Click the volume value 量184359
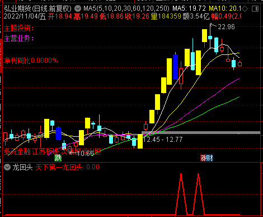This screenshot has width=263, height=217. [166, 16]
